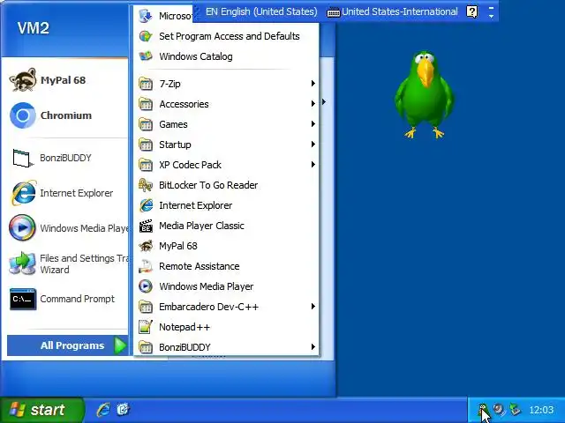
Task: Click the Embarcadero Dev-C++ folder icon
Action: (146, 307)
